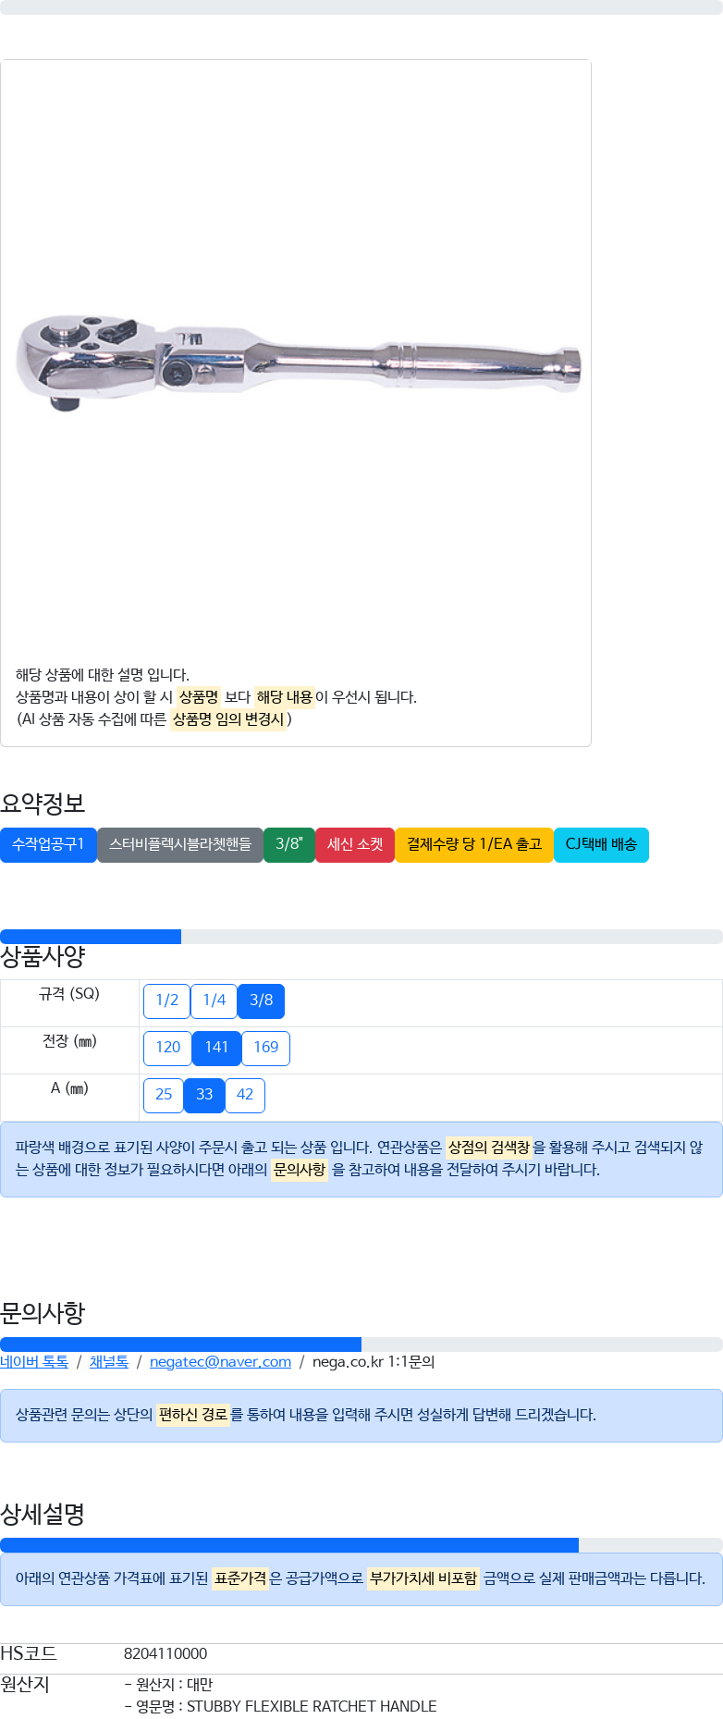
Task: Select A dimension 25
Action: [164, 1095]
